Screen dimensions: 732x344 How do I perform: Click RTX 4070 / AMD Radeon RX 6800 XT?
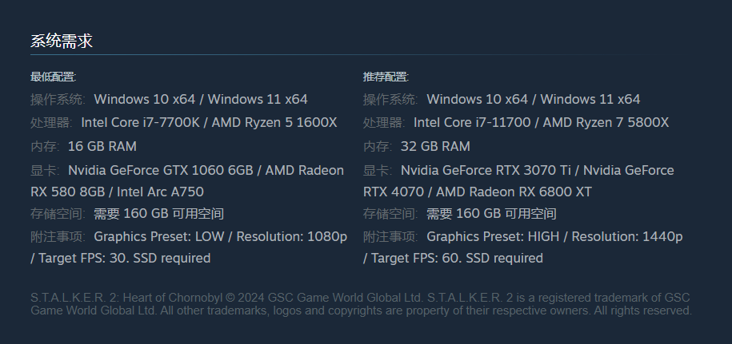tap(477, 192)
